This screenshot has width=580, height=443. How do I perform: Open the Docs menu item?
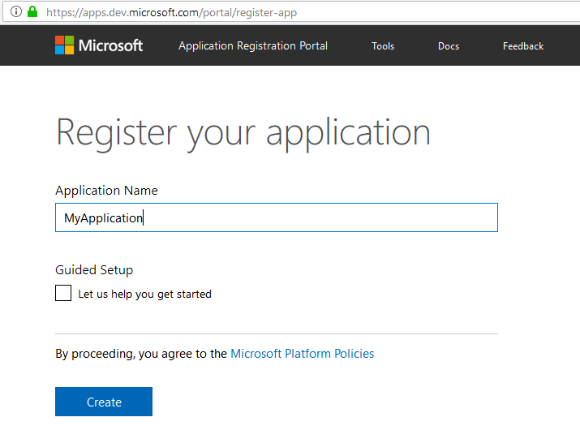pos(449,46)
